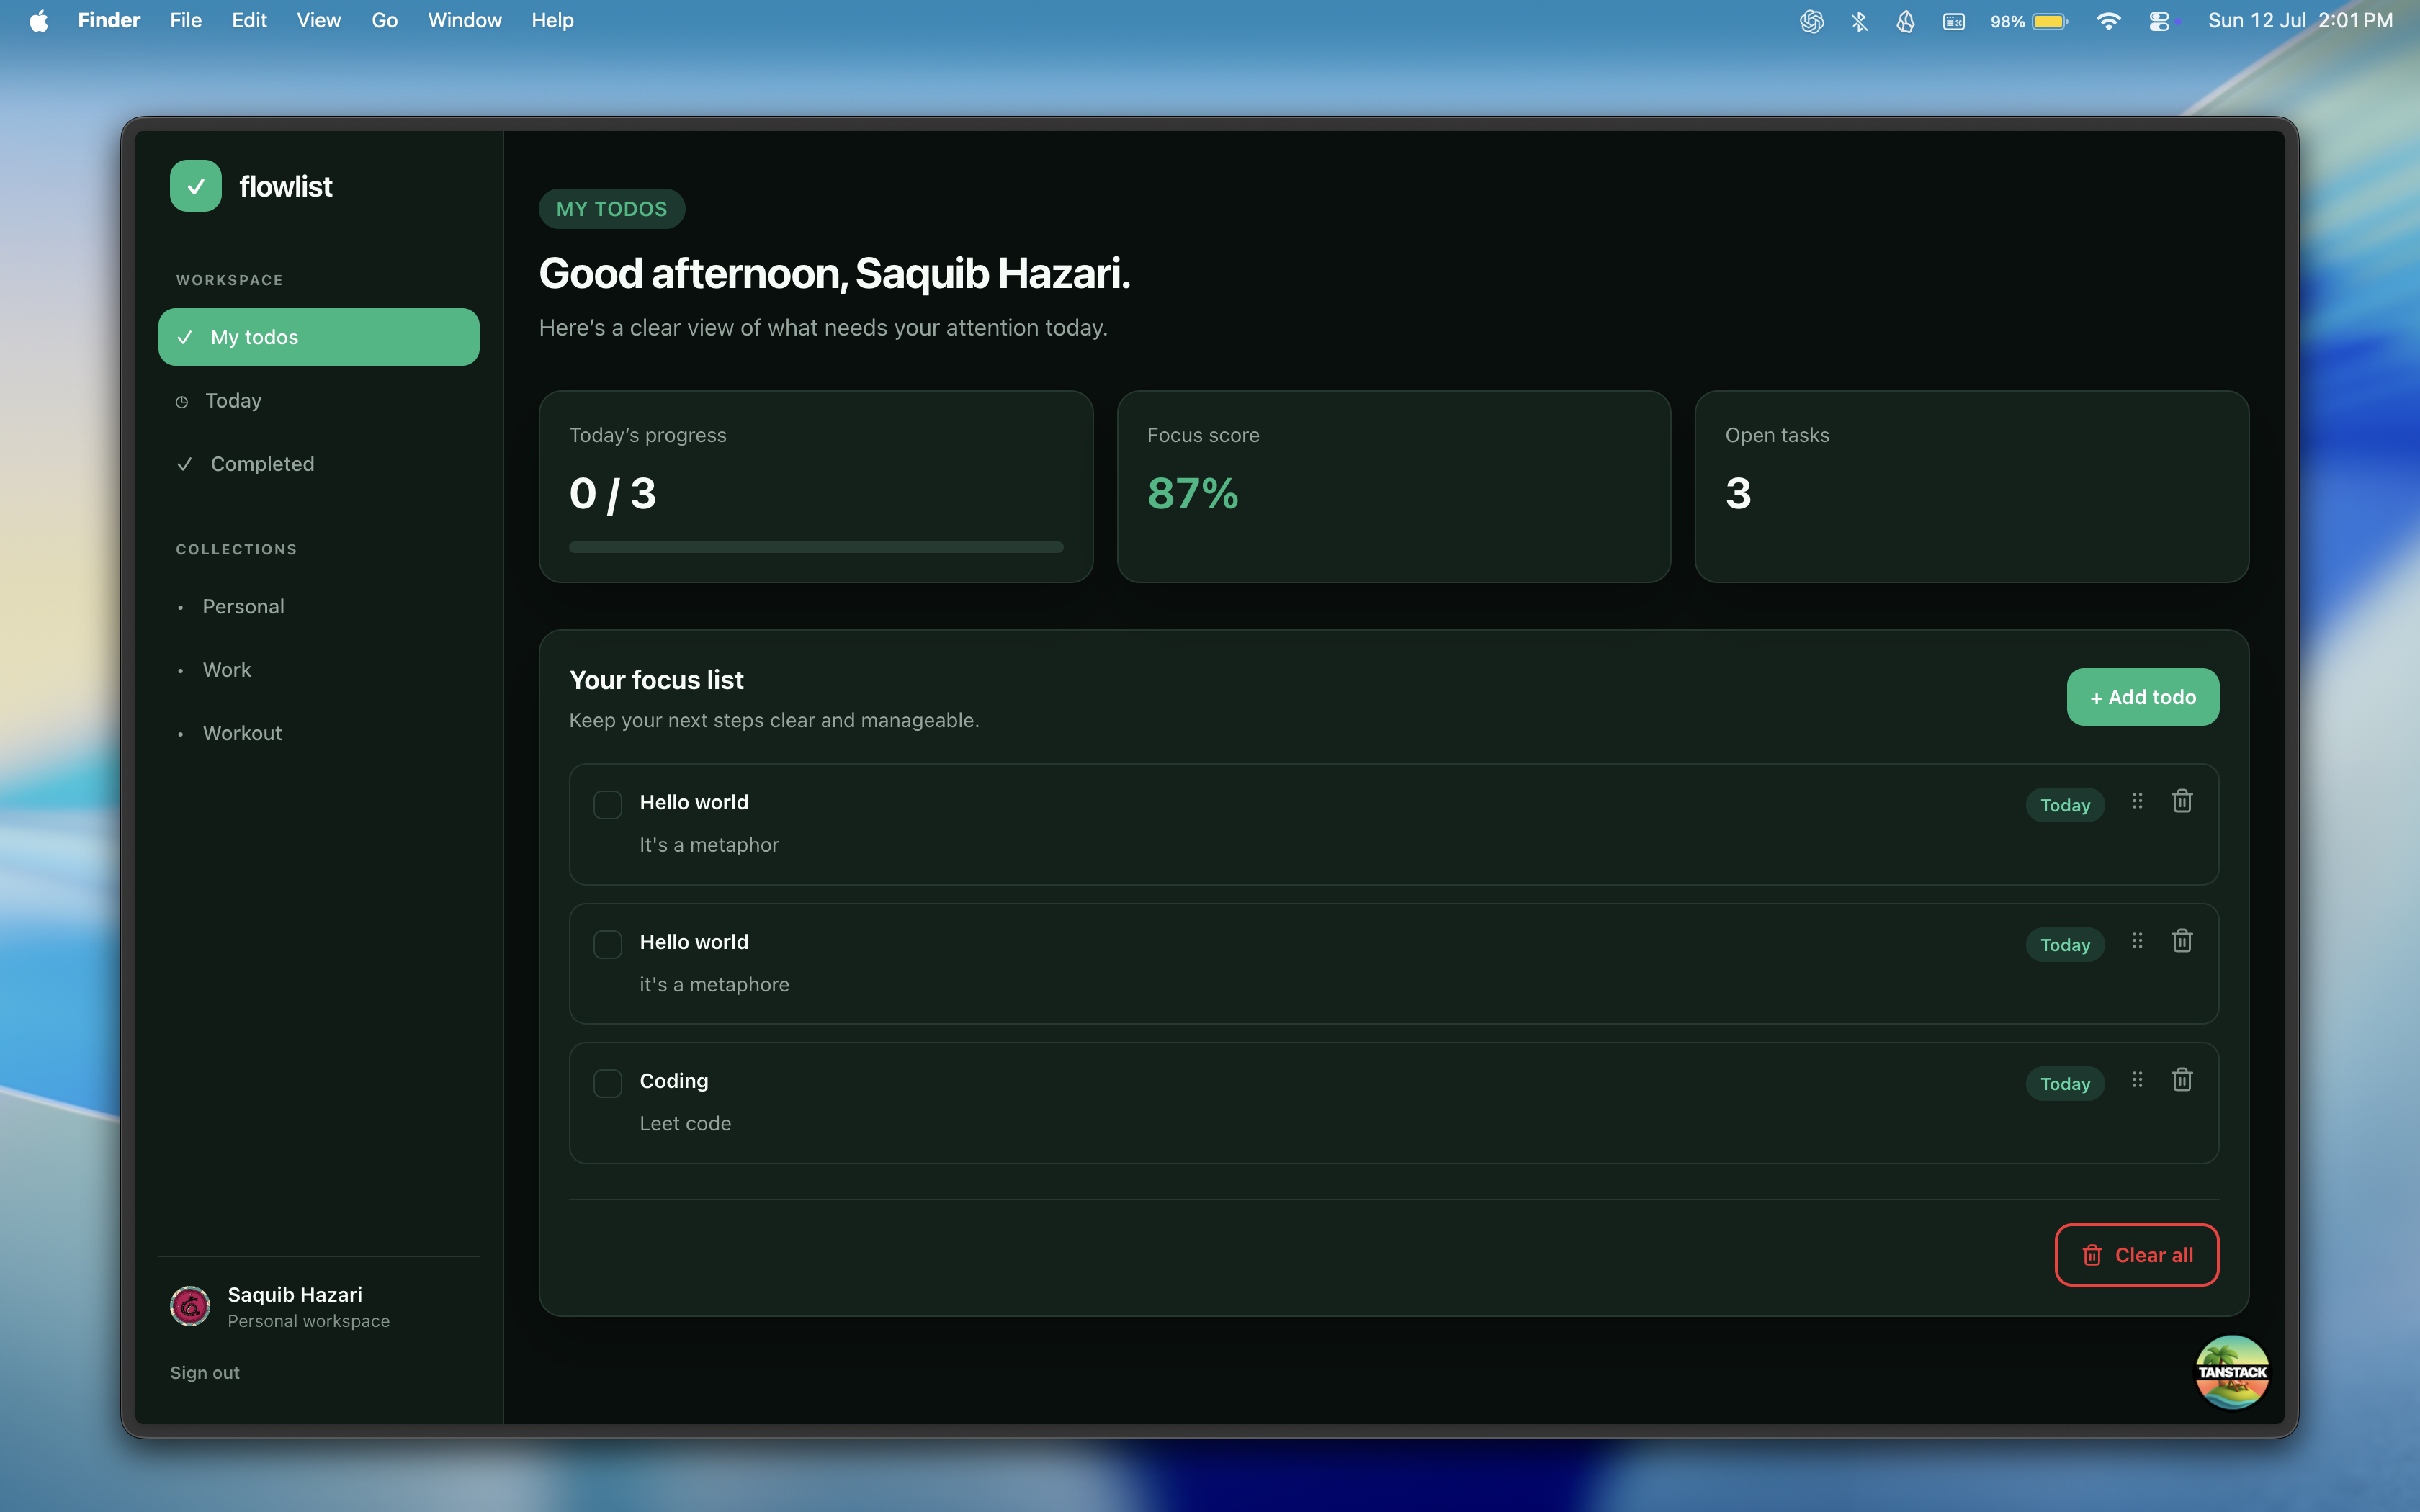Delete the Coding todo with trash icon
This screenshot has width=2420, height=1512.
[x=2181, y=1080]
